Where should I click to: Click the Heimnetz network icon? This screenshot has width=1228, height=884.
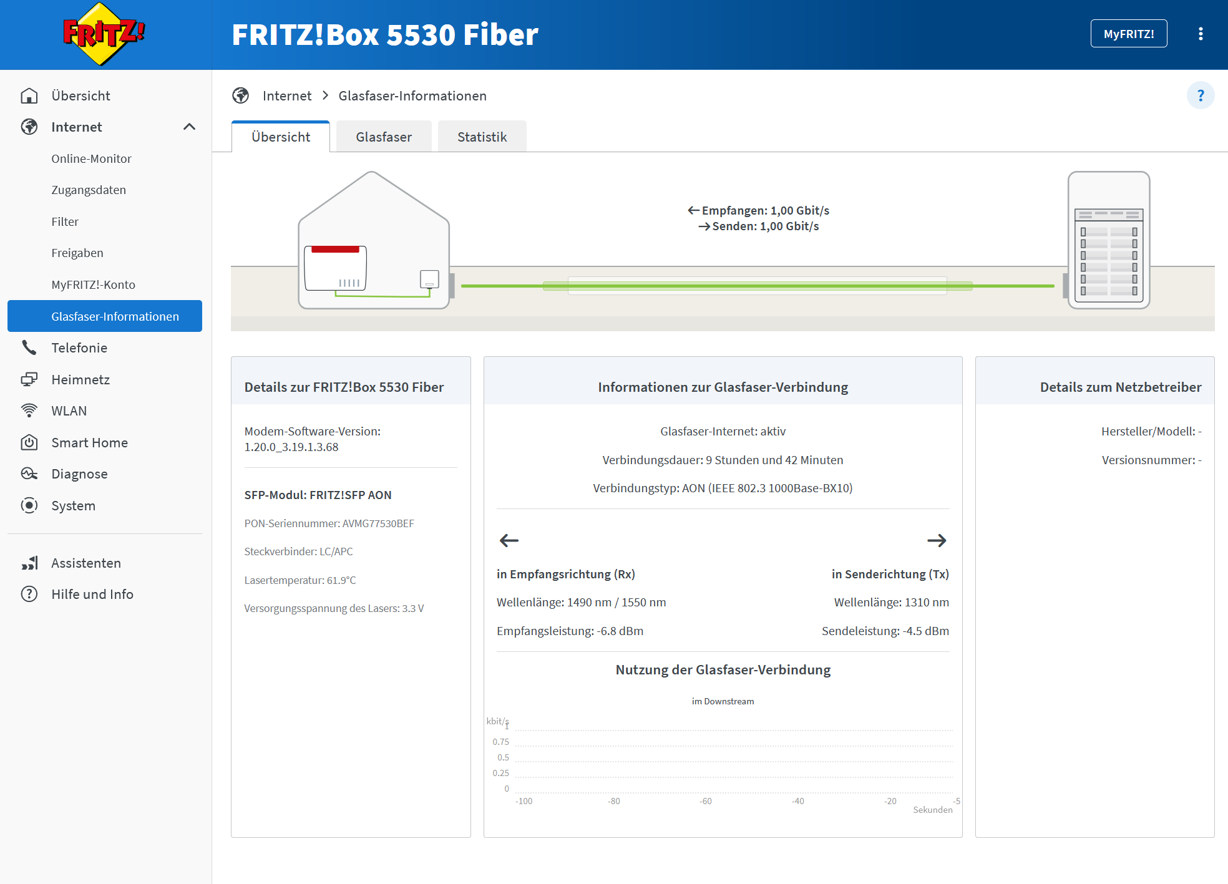pyautogui.click(x=29, y=379)
